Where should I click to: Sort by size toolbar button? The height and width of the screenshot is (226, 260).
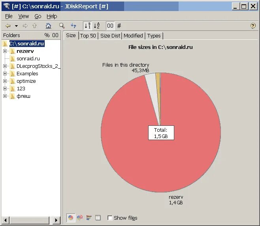87,26
